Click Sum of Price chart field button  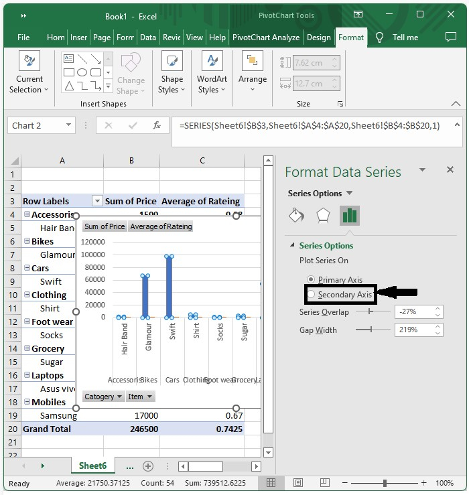click(x=105, y=226)
